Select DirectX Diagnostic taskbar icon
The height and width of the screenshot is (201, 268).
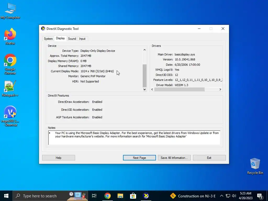(x=146, y=196)
